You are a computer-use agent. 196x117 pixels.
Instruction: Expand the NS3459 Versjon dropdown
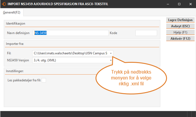(x=111, y=60)
